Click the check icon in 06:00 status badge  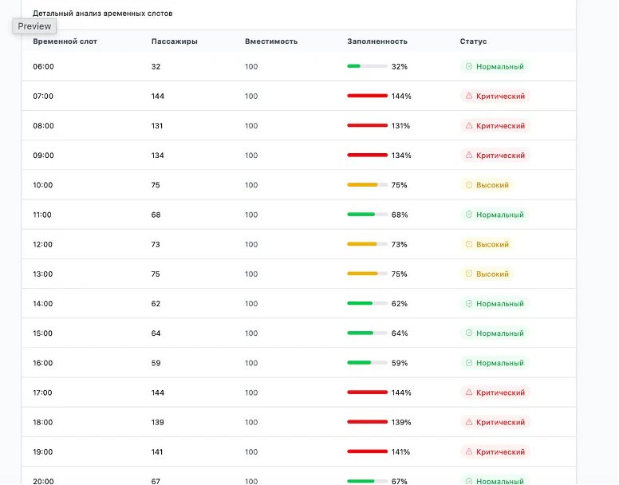click(x=468, y=66)
